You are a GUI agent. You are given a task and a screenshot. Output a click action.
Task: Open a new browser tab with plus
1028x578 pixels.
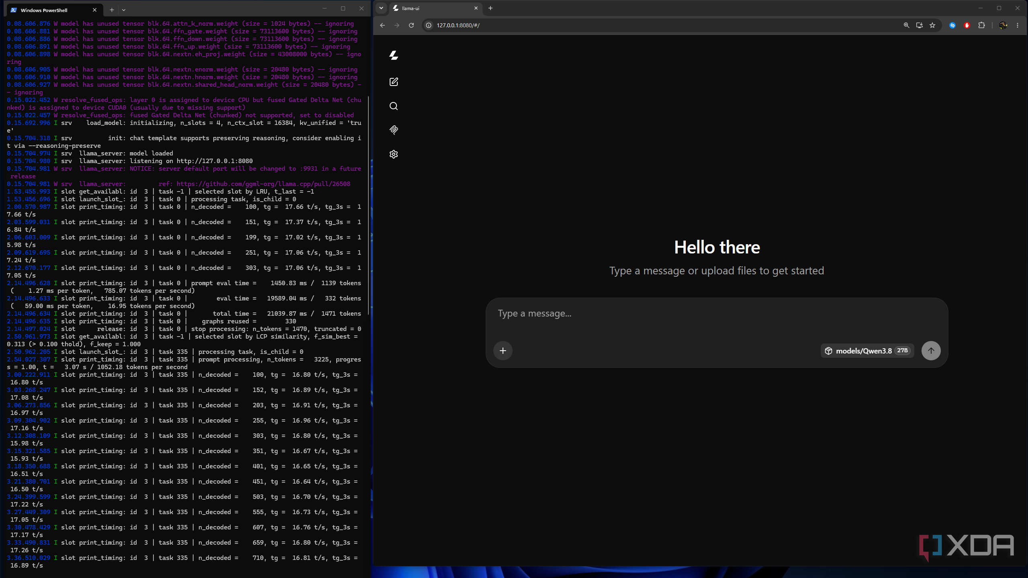click(490, 8)
